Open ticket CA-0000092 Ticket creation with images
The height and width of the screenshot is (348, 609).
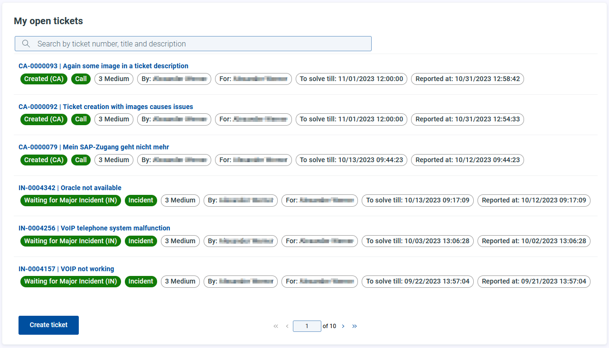click(106, 107)
